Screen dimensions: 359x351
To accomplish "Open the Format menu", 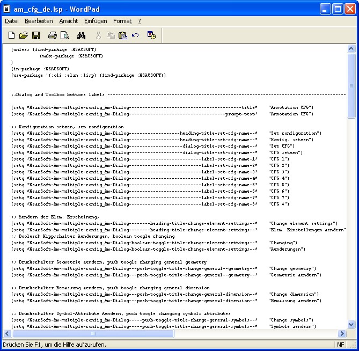I will pos(122,21).
